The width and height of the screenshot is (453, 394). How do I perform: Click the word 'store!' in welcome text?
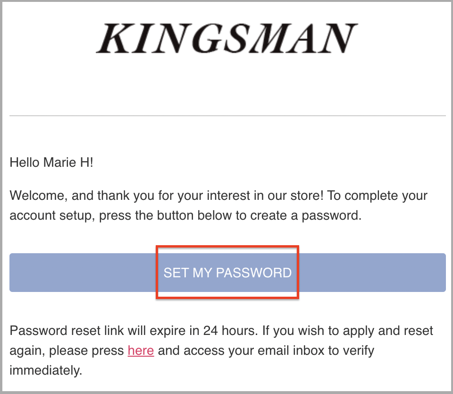click(307, 196)
